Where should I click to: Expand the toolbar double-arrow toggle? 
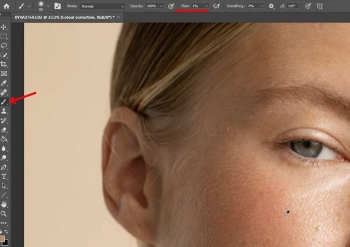tap(1, 14)
